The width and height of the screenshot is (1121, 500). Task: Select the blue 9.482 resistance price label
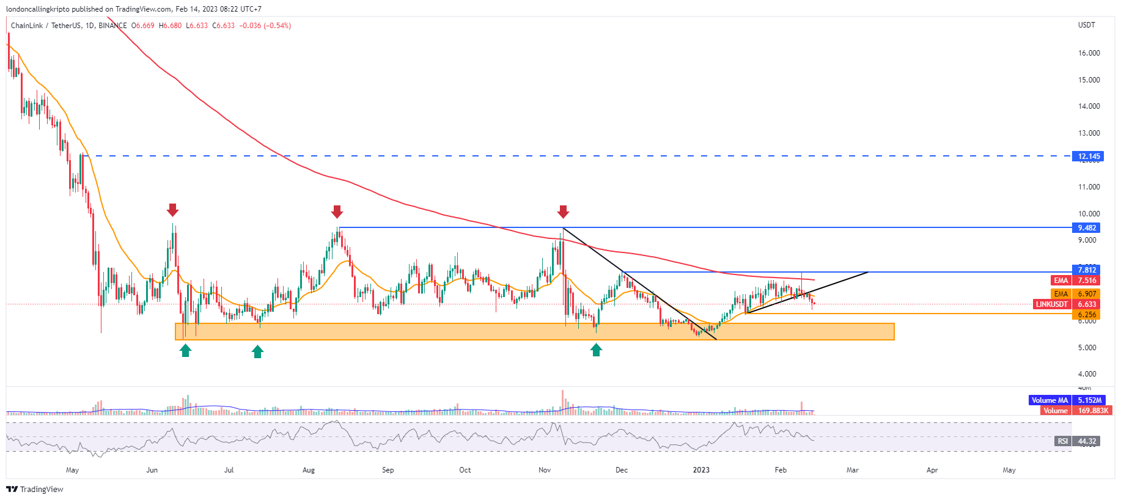coord(1087,228)
